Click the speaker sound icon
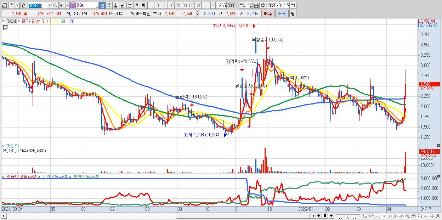442x220 pixels. pyautogui.click(x=62, y=5)
